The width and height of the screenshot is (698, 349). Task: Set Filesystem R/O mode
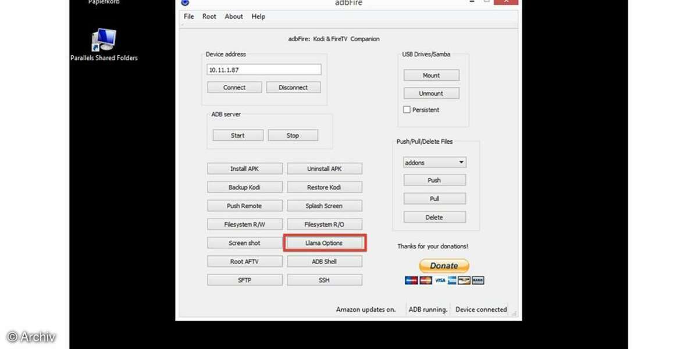325,224
